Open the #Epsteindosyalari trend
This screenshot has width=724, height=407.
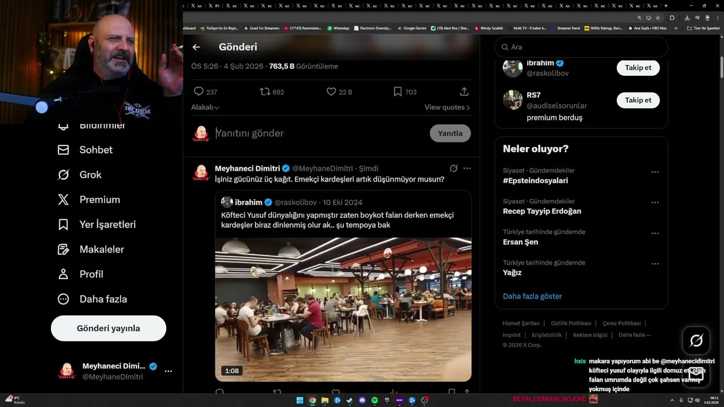pos(535,181)
